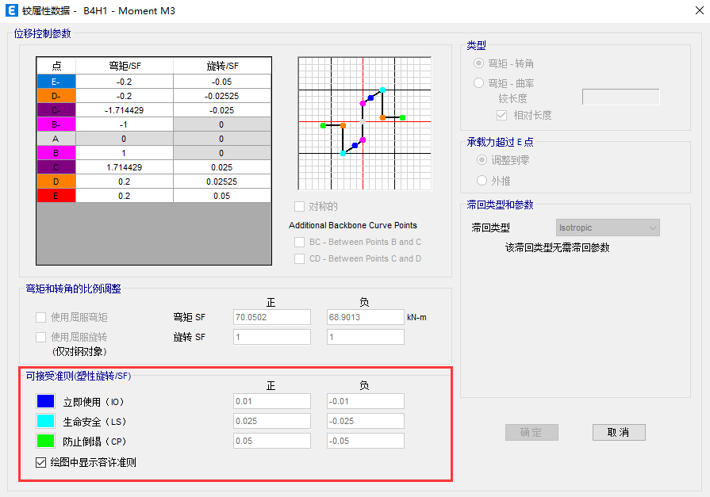Image resolution: width=710 pixels, height=497 pixels.
Task: Click the magenta row header for point B-
Action: (x=56, y=124)
